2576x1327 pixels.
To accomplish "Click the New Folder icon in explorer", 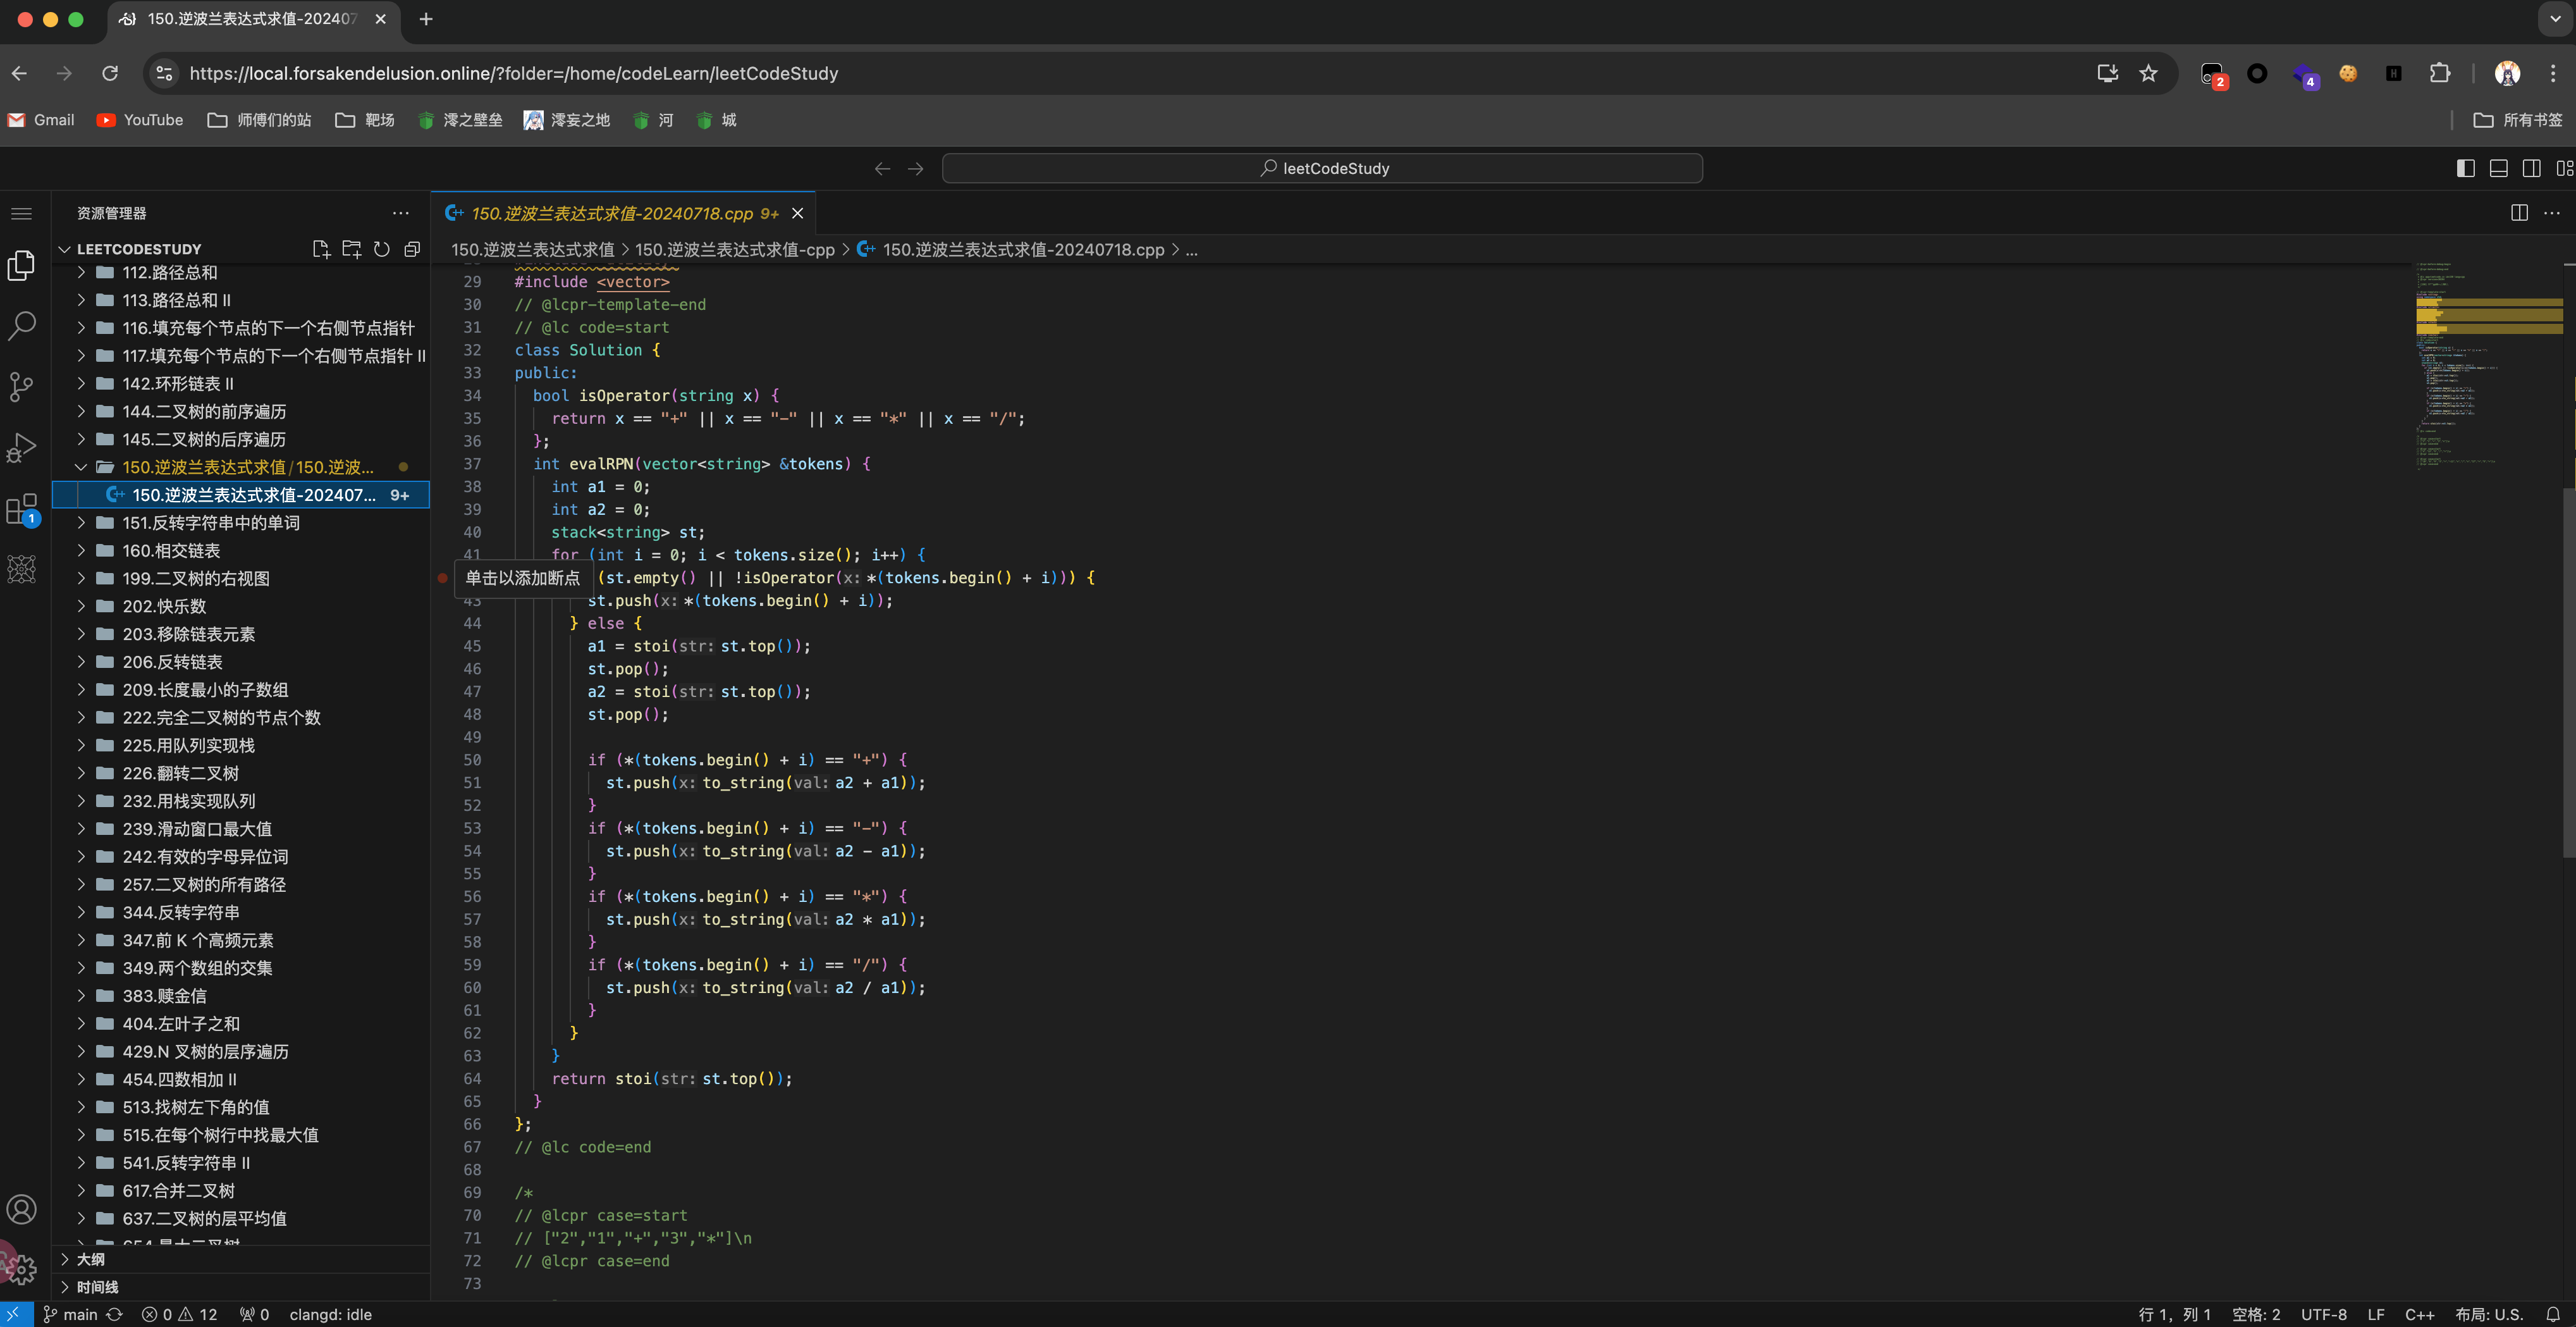I will coord(351,249).
